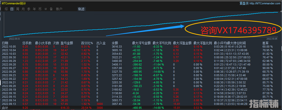The width and height of the screenshot is (282, 110).
Task: Switch to the 币 currency tab
Action: coord(40,9)
